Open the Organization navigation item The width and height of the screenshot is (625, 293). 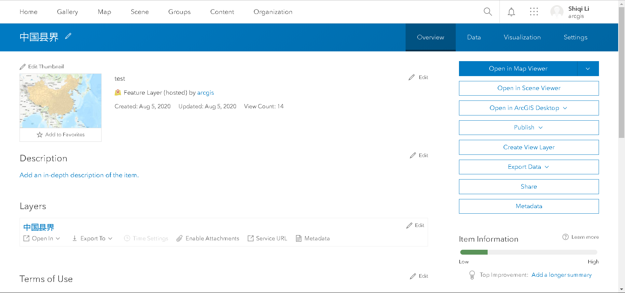point(273,12)
